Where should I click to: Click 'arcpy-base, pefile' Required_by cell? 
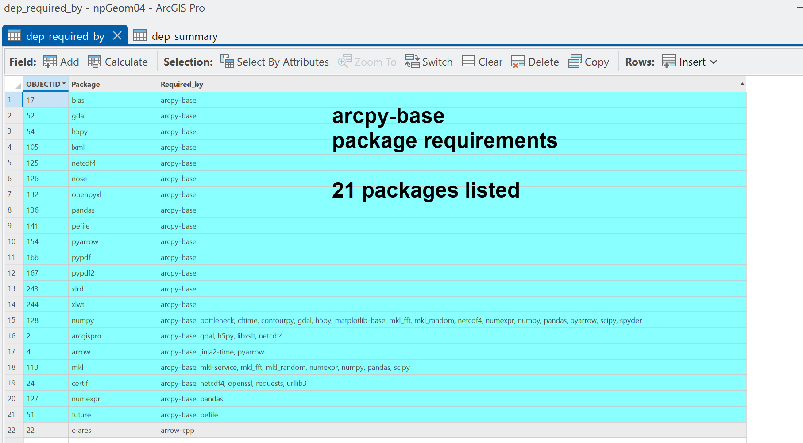tap(452, 415)
